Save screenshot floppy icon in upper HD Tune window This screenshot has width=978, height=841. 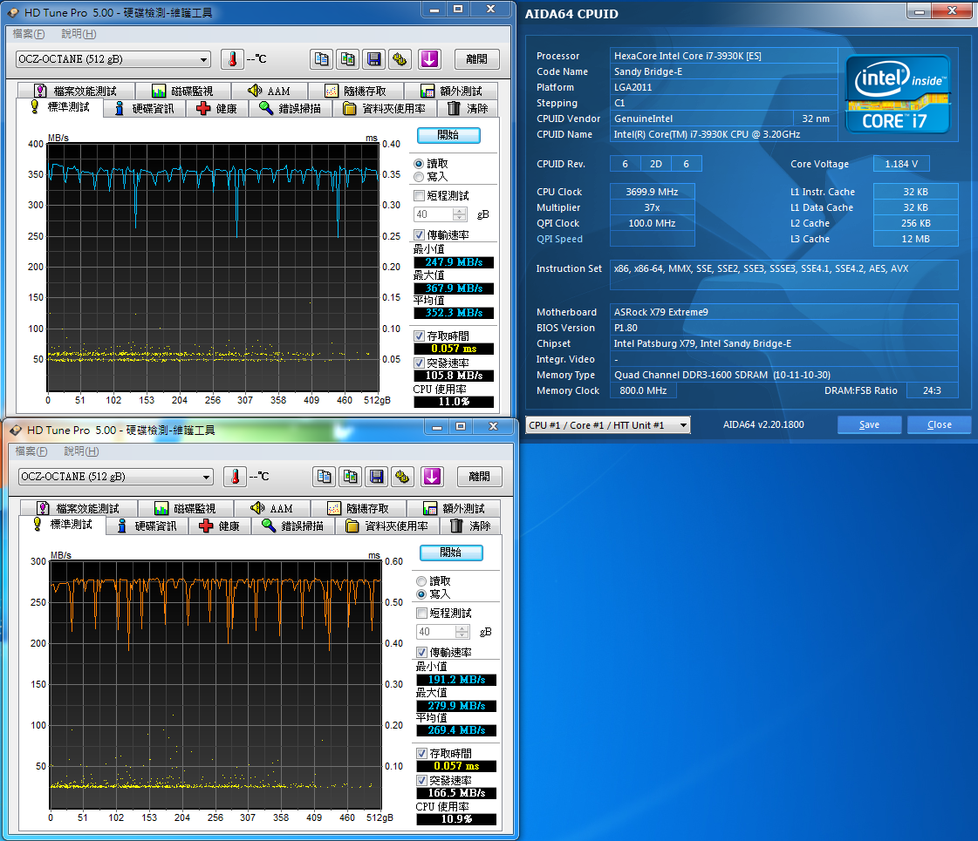tap(373, 59)
